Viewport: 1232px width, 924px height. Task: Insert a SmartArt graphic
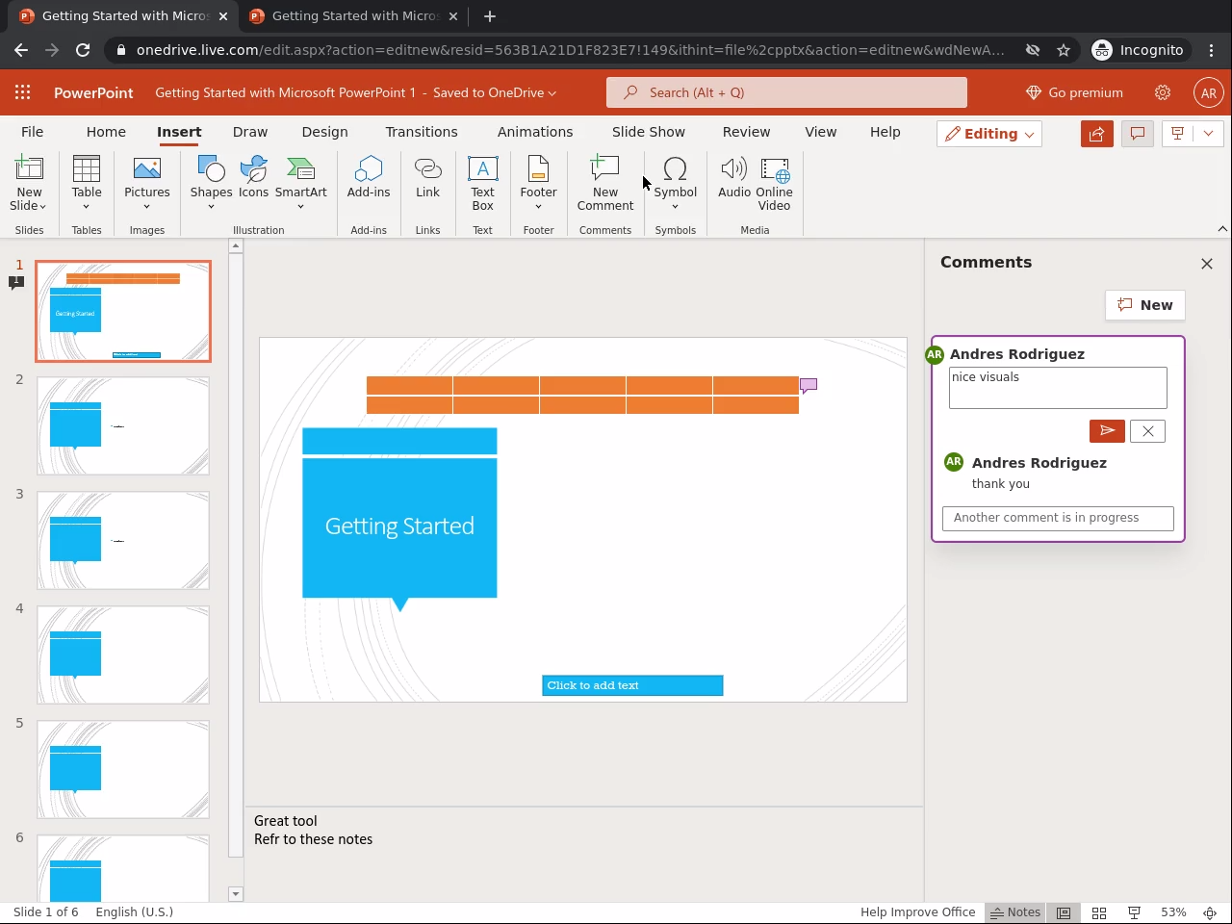[301, 183]
